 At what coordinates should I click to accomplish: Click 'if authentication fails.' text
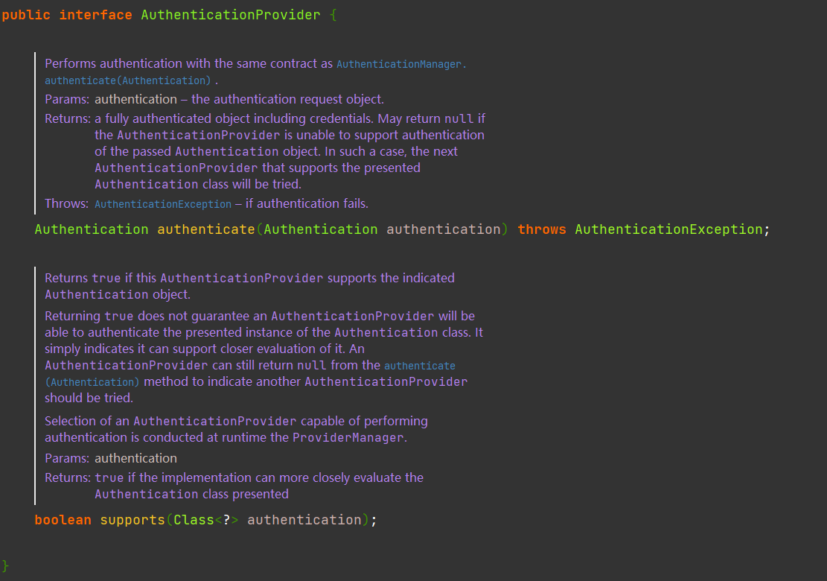(x=307, y=203)
